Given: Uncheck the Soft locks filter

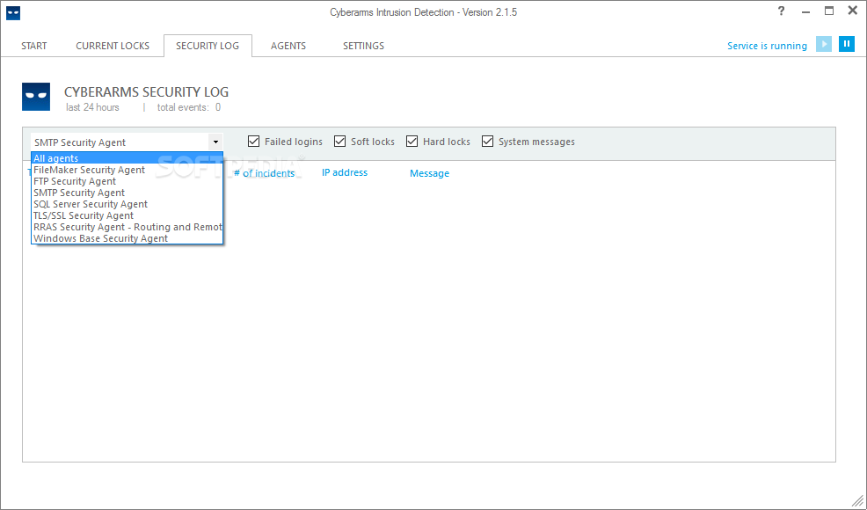Looking at the screenshot, I should click(339, 142).
